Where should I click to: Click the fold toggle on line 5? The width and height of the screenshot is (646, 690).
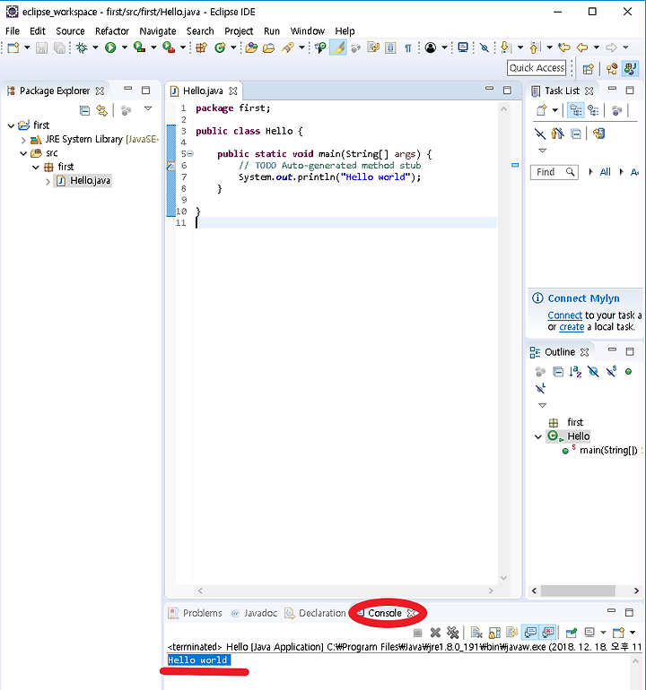point(190,153)
